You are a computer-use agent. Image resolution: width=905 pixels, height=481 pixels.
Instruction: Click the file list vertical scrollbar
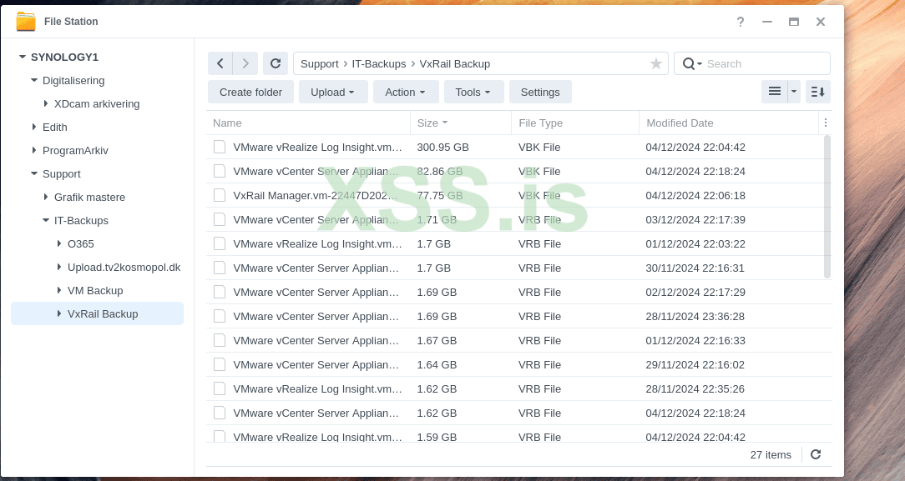tap(827, 208)
